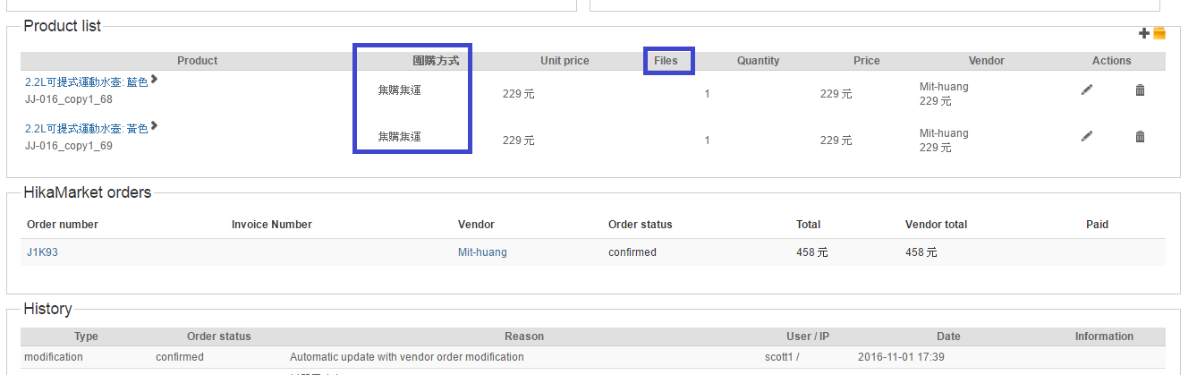Open the 2.2L可提式運動水壺: 黃色 product link
Viewport: 1197px width, 375px height.
[x=86, y=129]
